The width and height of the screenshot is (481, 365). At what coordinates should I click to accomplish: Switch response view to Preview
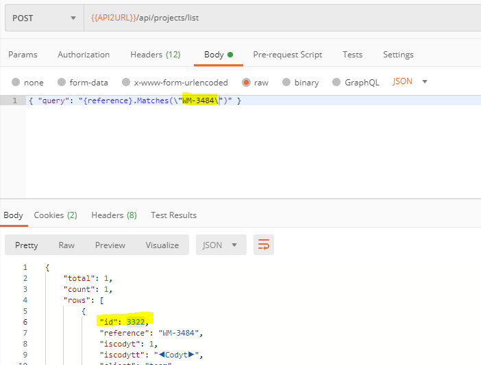point(110,245)
